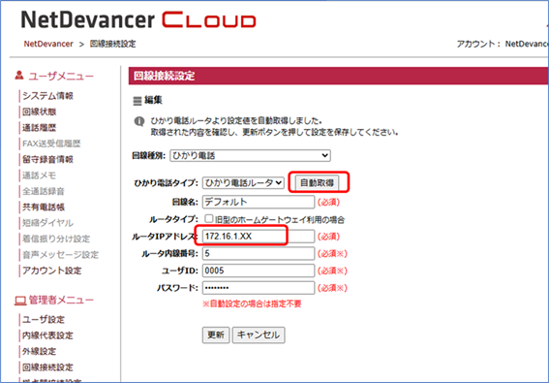Click the list icon next to 編集
Image resolution: width=549 pixels, height=383 pixels.
click(x=137, y=102)
